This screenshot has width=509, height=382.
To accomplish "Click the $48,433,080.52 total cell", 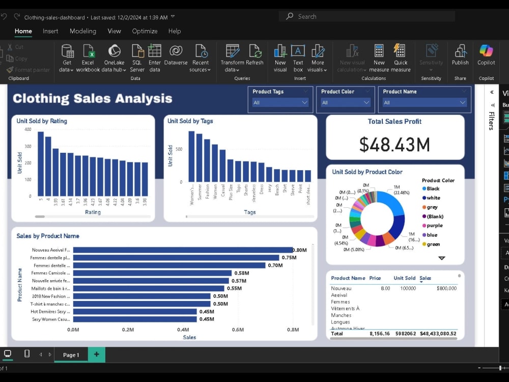I will pos(438,334).
